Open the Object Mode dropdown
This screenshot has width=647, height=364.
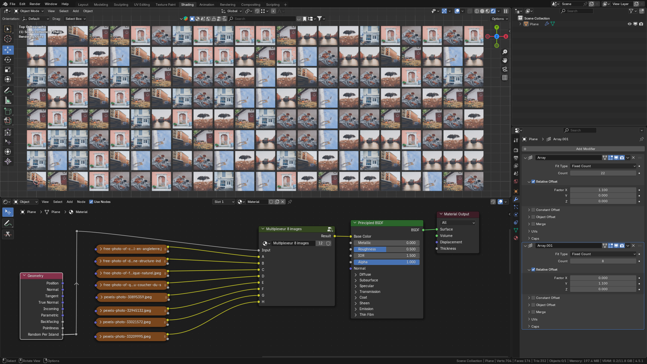click(29, 11)
